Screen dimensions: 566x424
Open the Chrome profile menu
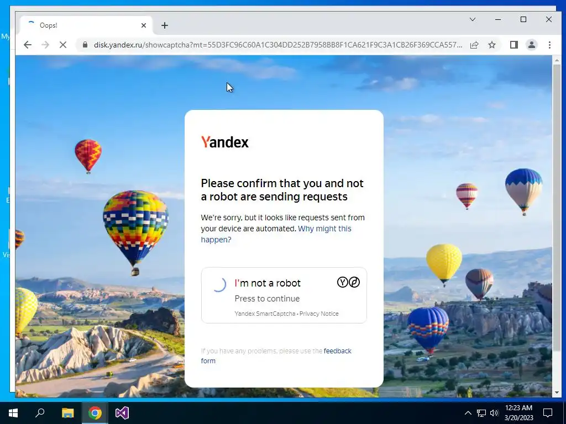[532, 45]
